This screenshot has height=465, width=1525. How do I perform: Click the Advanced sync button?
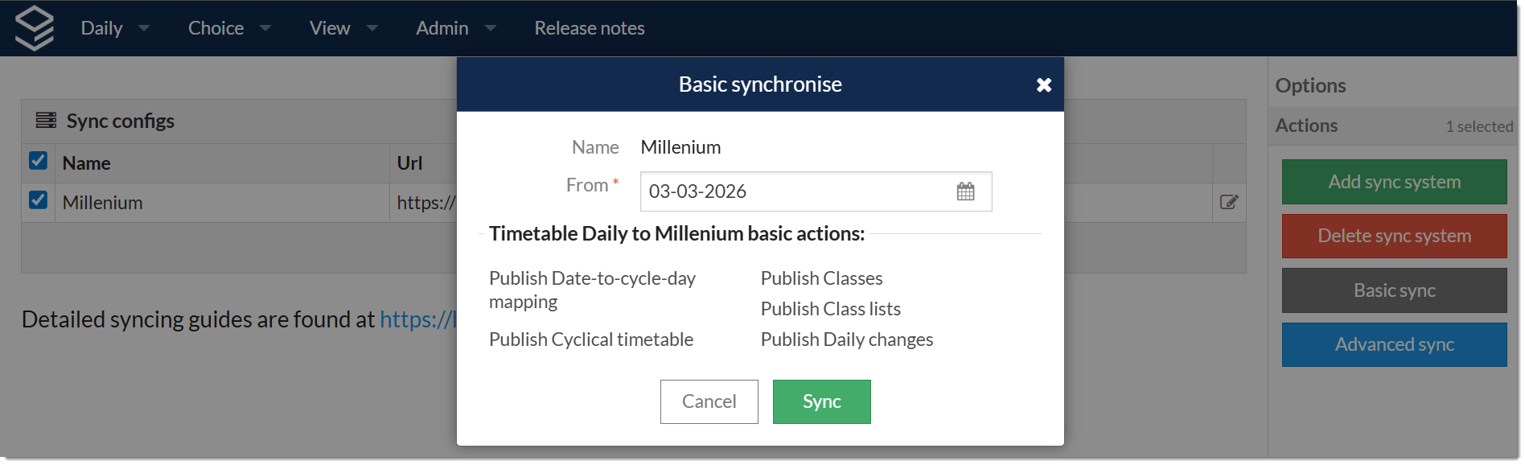(x=1394, y=344)
